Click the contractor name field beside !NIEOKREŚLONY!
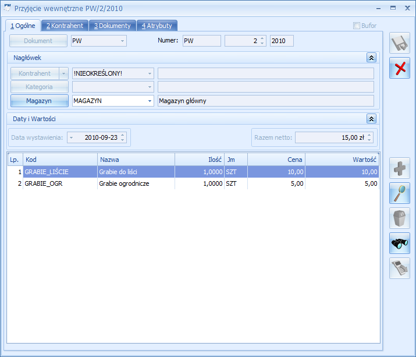The image size is (416, 357). (266, 73)
